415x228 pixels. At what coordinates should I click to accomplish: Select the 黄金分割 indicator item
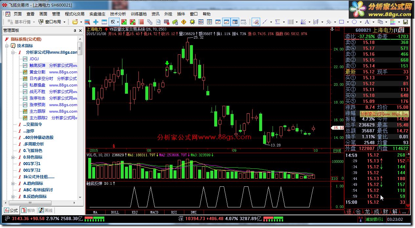point(37,72)
